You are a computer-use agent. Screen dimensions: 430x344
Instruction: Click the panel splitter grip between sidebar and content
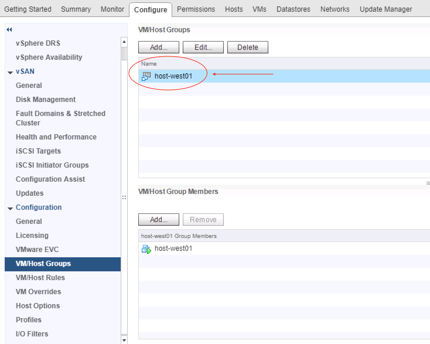pyautogui.click(x=124, y=197)
